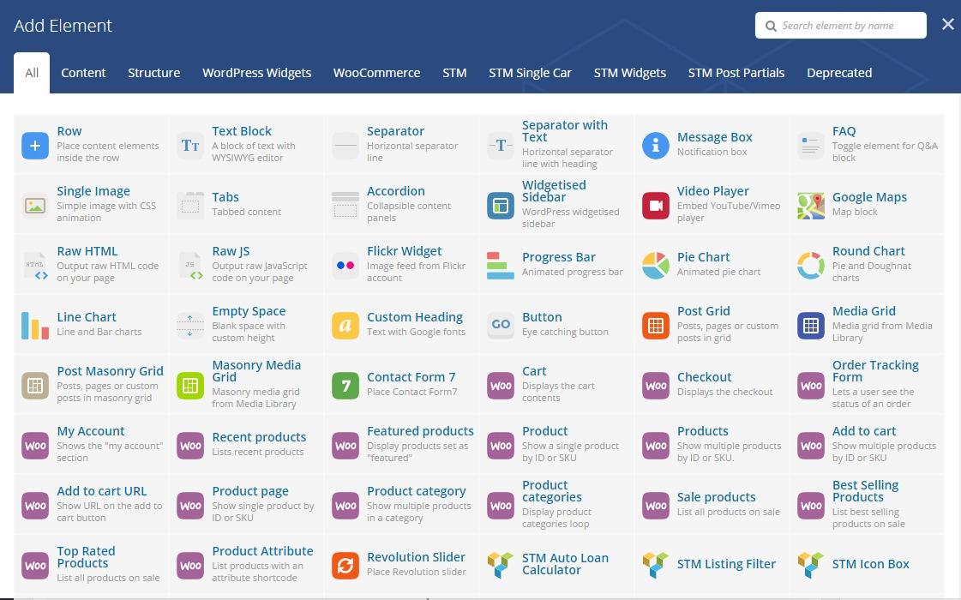961x600 pixels.
Task: Add the Top Rated Products element
Action: point(92,564)
